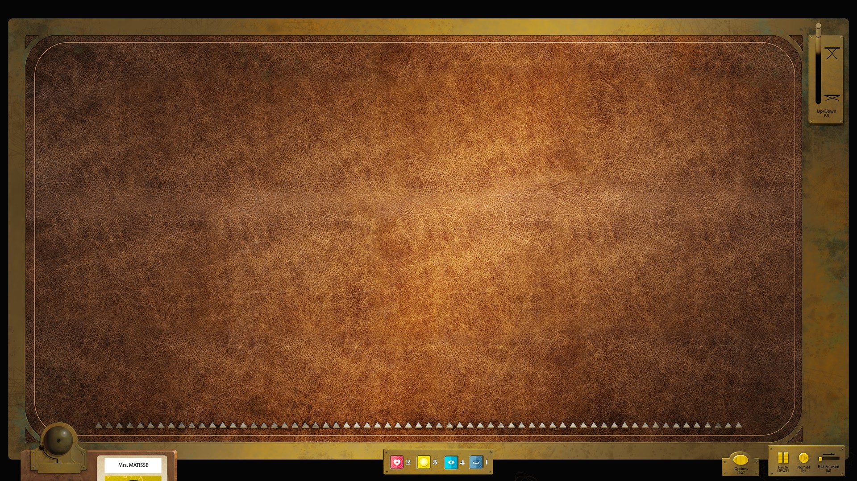
Task: Set game speed to Normal
Action: [x=803, y=458]
